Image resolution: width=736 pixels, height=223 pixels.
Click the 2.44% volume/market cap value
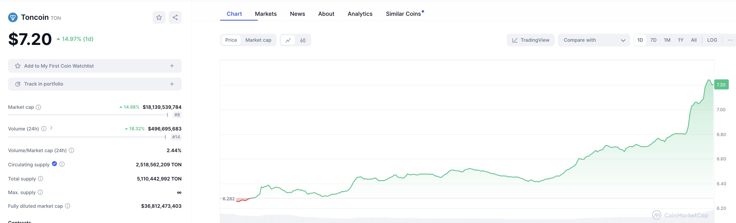[174, 150]
